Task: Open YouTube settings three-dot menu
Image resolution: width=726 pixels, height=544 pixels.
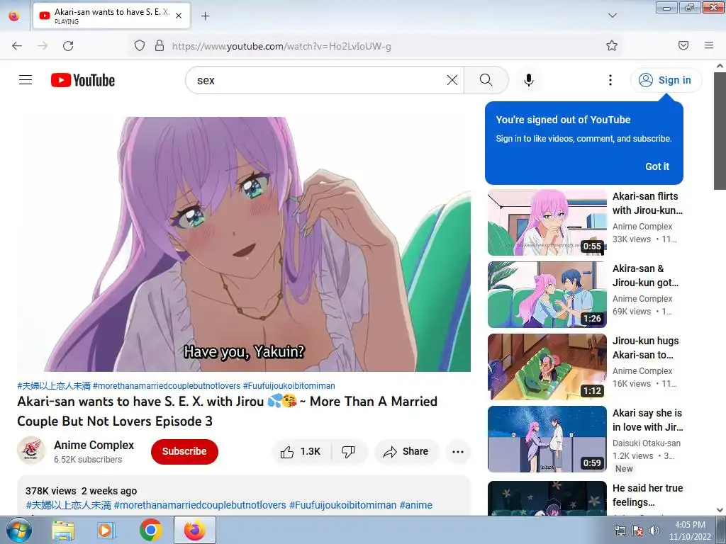Action: [610, 80]
